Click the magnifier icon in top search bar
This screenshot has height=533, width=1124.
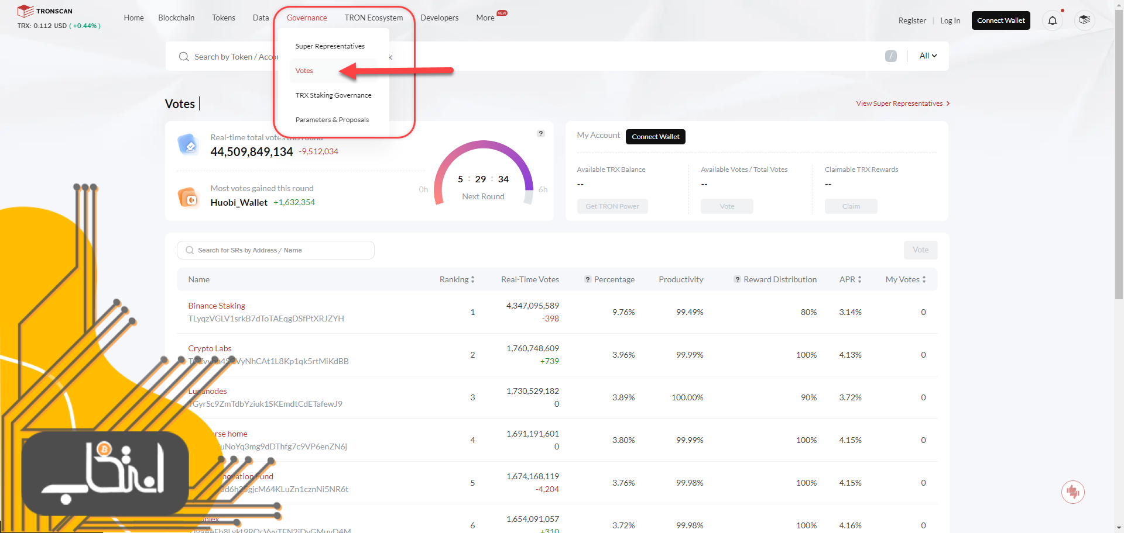(184, 57)
